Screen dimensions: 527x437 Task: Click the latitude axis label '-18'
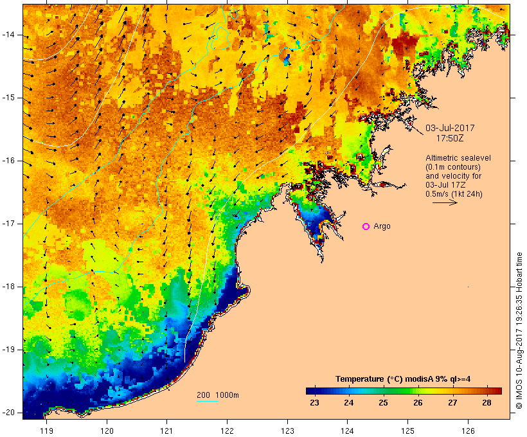[8, 287]
